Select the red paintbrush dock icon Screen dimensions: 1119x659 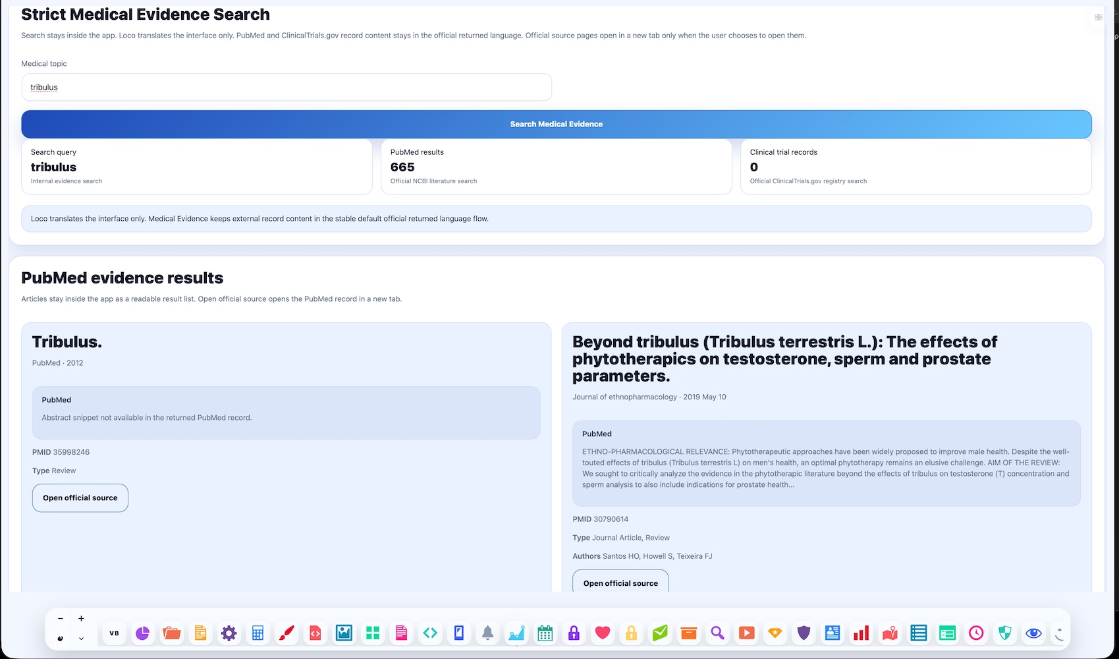[287, 633]
